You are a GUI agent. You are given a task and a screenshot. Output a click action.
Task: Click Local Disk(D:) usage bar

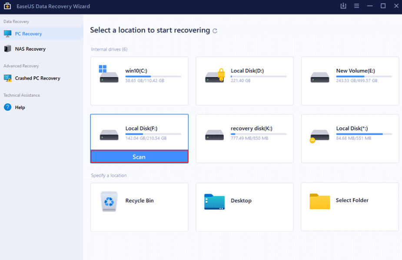pyautogui.click(x=259, y=76)
